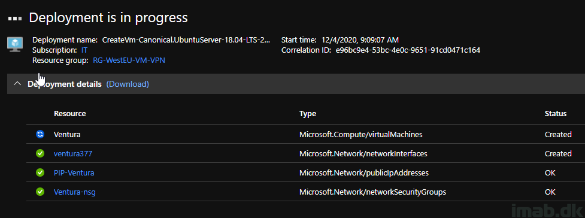Click the Type column header
Image resolution: width=585 pixels, height=218 pixels.
pos(307,113)
